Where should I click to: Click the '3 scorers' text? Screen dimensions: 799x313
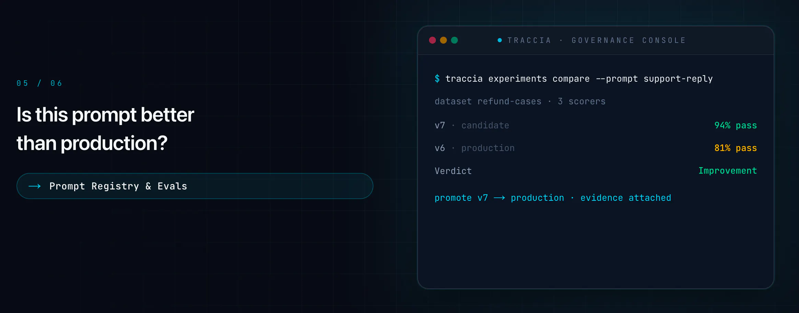coord(582,101)
